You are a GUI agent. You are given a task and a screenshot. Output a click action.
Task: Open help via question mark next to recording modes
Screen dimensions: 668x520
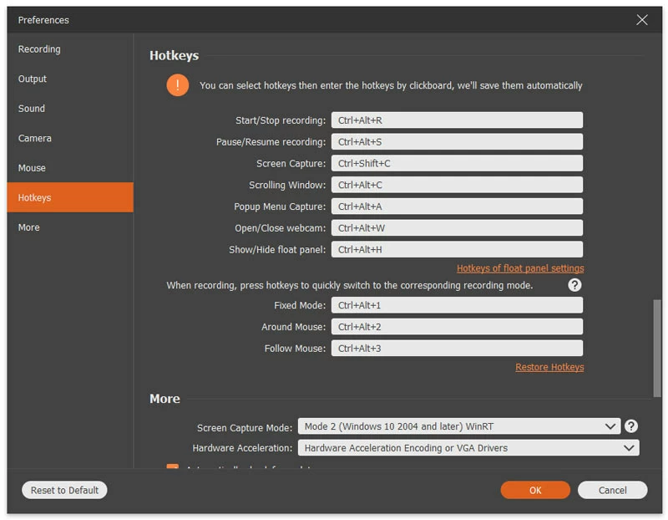[574, 284]
